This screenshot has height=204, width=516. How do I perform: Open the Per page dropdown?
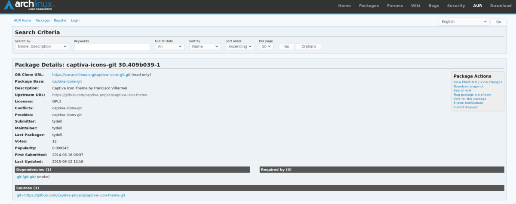coord(266,46)
